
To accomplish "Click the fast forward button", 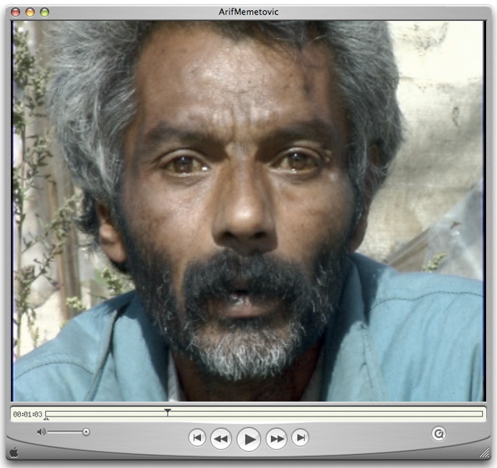I will click(277, 439).
